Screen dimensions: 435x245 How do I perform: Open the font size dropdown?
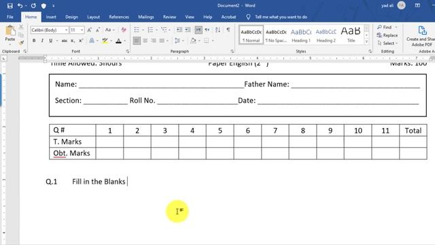pyautogui.click(x=82, y=30)
